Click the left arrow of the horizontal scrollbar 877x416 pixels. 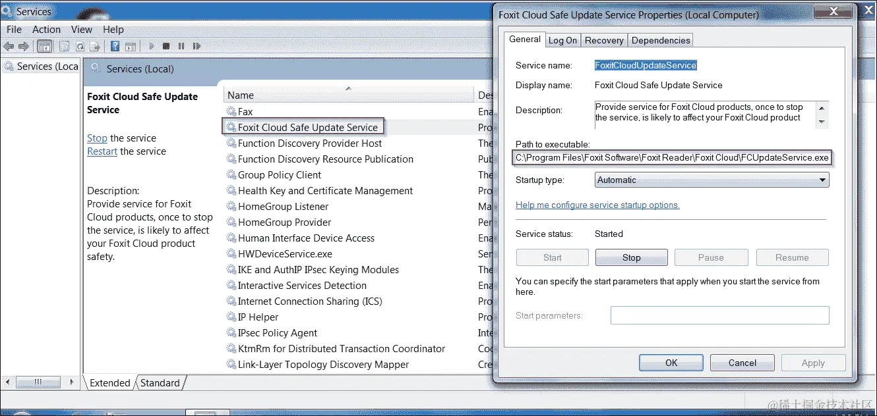9,382
